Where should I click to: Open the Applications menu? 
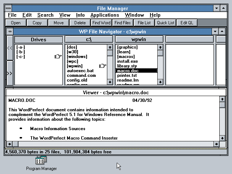(x=105, y=15)
